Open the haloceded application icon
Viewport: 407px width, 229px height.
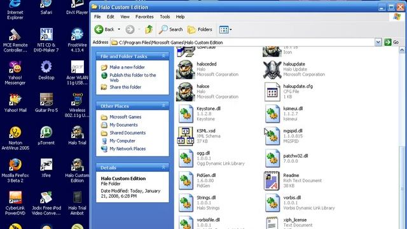coord(186,69)
